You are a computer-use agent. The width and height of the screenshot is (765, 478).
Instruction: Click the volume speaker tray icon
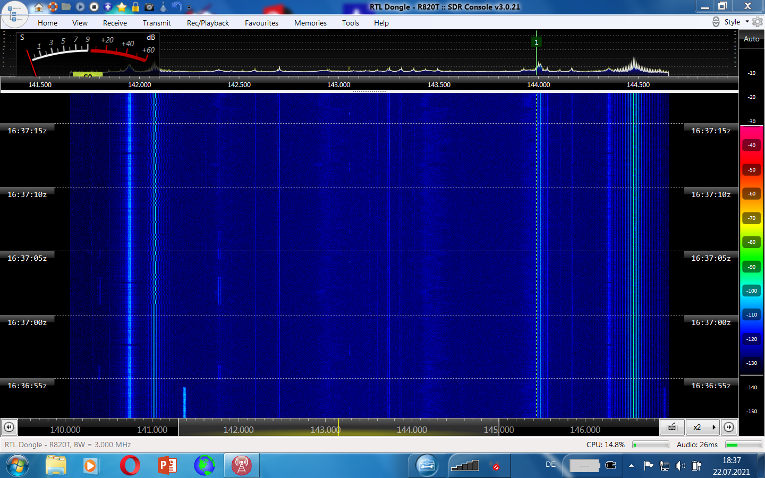pos(680,466)
